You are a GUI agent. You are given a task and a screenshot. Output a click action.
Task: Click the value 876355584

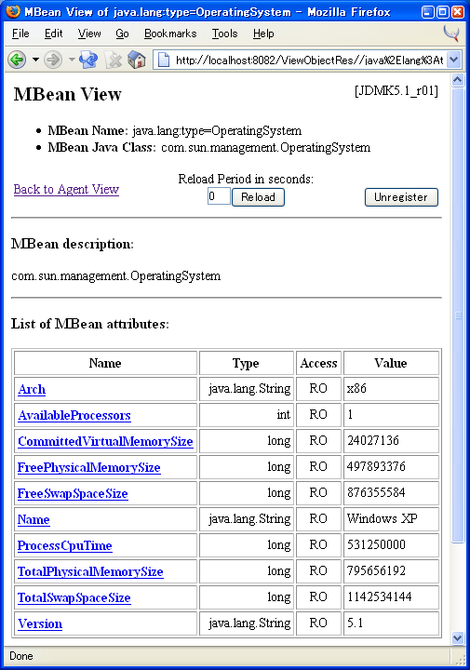(376, 492)
